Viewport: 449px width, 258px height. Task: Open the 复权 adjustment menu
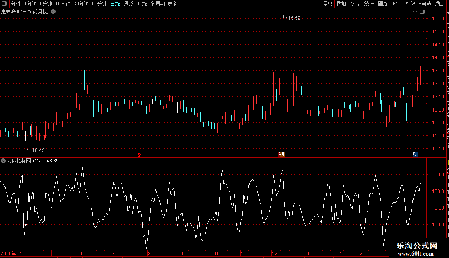(327, 4)
